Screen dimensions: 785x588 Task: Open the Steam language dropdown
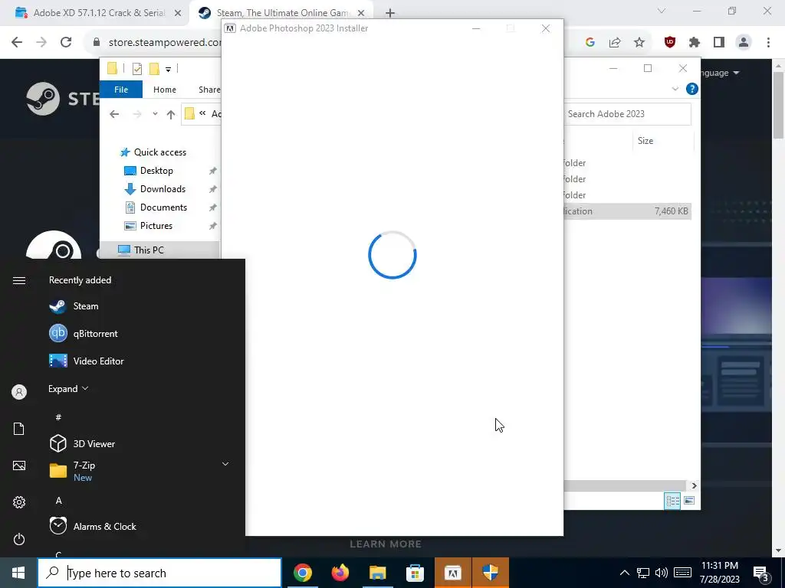coord(719,73)
